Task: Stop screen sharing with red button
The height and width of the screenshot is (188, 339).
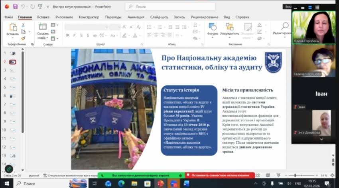Action: coord(220,175)
